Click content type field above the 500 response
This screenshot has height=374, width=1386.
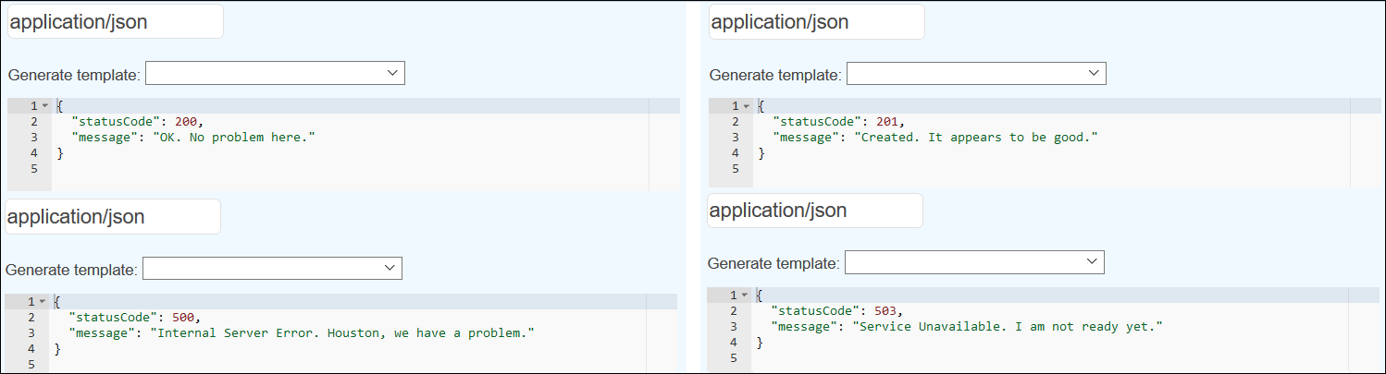click(x=112, y=217)
